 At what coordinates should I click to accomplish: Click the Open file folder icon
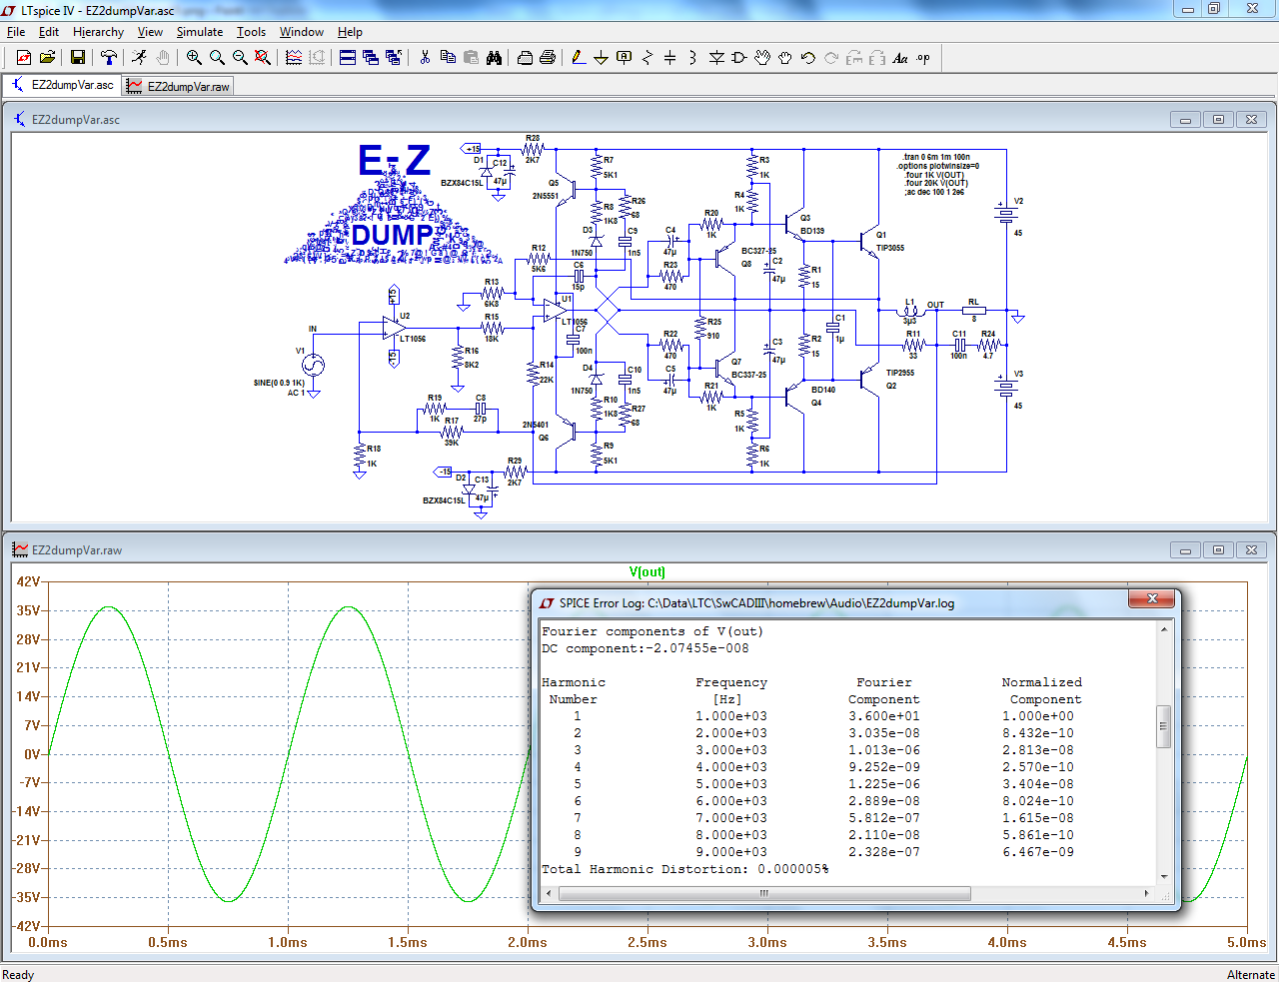(x=47, y=58)
